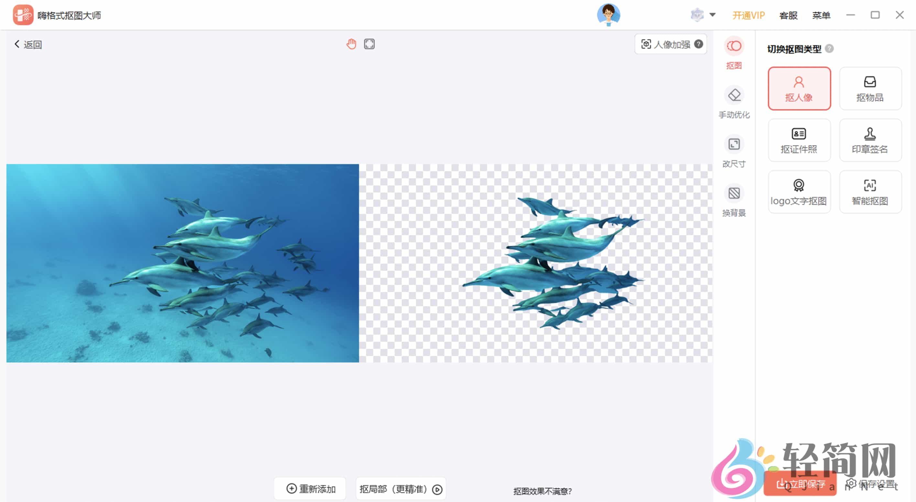This screenshot has width=916, height=502.
Task: Open the 改尺寸 resize tool
Action: point(733,151)
